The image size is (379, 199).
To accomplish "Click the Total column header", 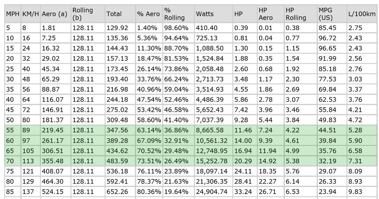I will point(114,14).
